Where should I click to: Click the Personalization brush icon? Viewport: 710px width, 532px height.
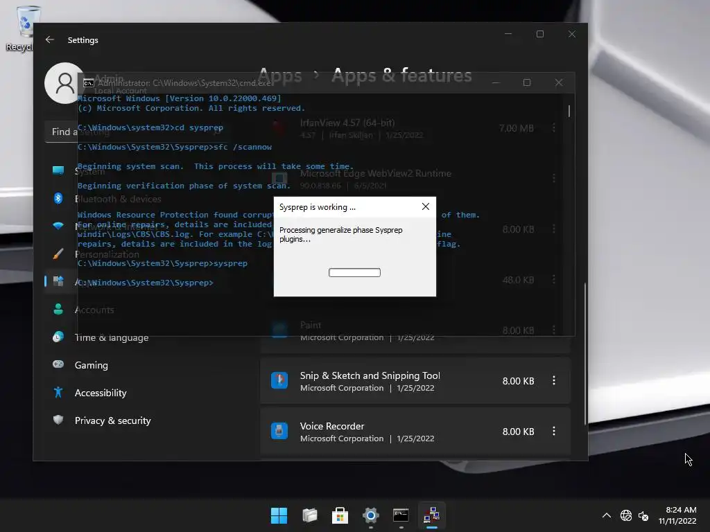58,254
